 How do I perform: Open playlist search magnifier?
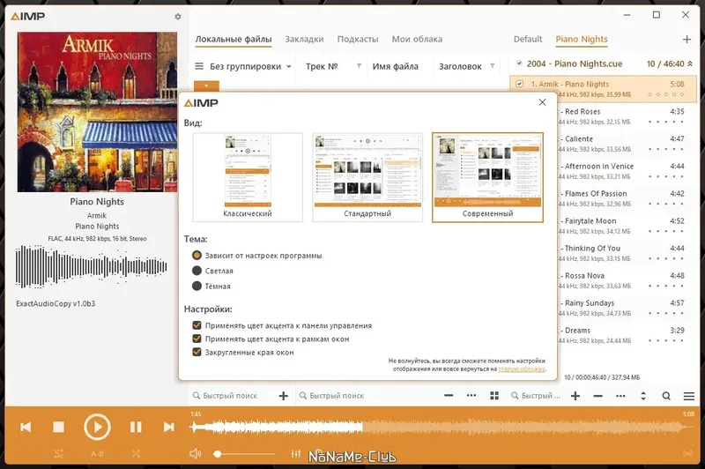666,396
